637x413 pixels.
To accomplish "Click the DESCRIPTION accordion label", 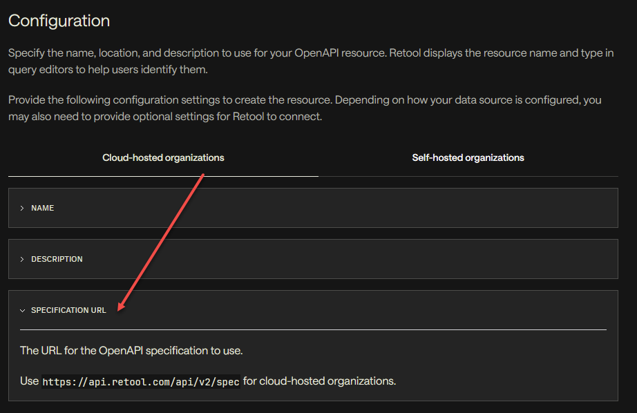I will [x=57, y=259].
